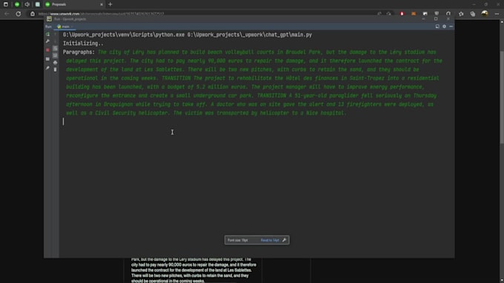Click Reset to 14pt link
Image resolution: width=504 pixels, height=283 pixels.
pos(270,240)
